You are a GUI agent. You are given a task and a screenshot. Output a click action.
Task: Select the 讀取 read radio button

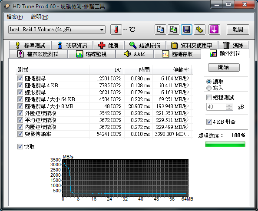tap(209, 82)
